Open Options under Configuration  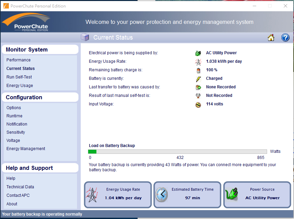pos(14,107)
